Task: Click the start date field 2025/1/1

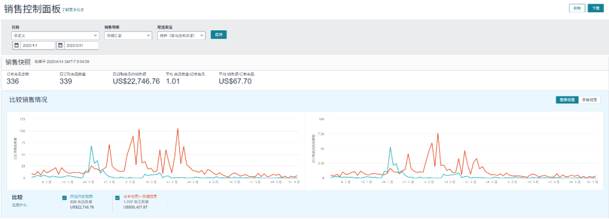Action: [x=38, y=45]
